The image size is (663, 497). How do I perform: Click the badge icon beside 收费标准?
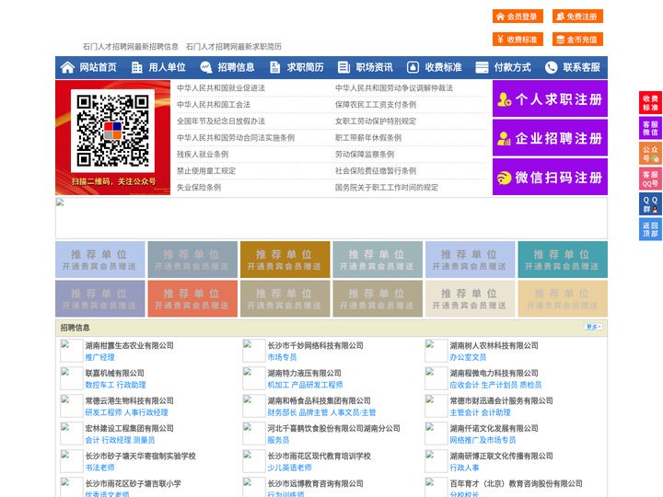413,67
